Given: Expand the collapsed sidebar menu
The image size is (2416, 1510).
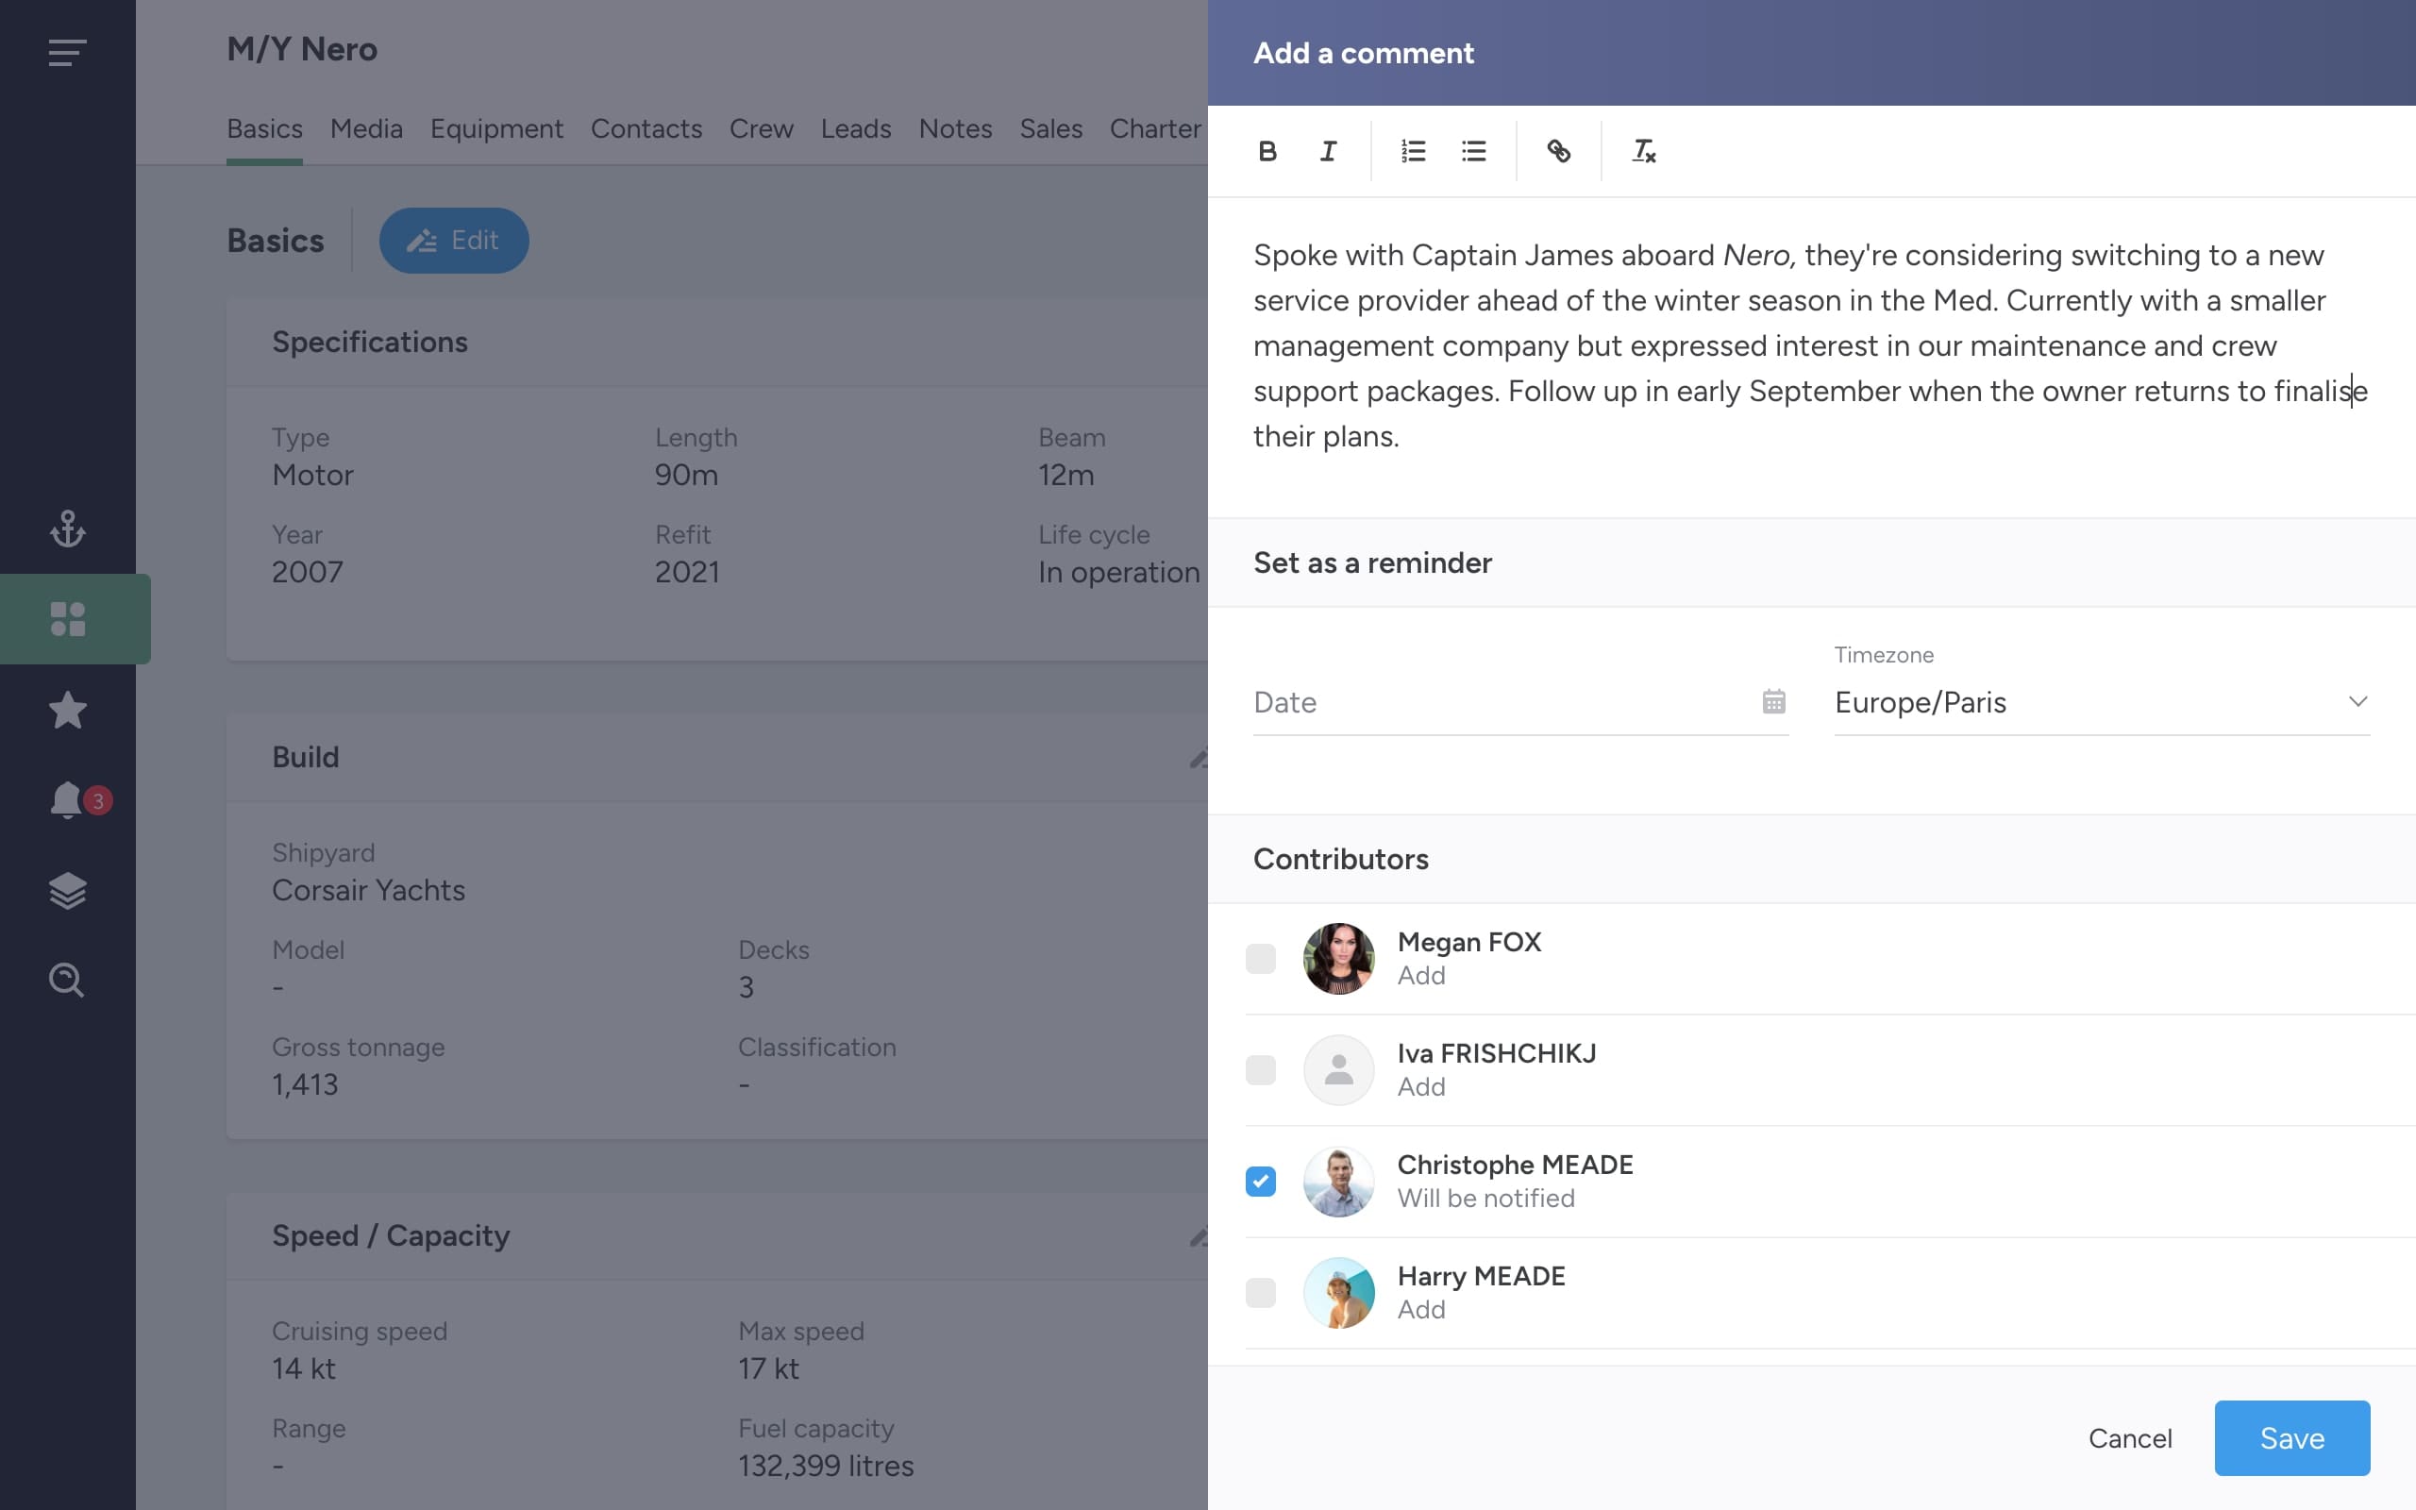Looking at the screenshot, I should (68, 52).
